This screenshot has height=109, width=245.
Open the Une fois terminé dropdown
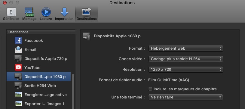185,97
